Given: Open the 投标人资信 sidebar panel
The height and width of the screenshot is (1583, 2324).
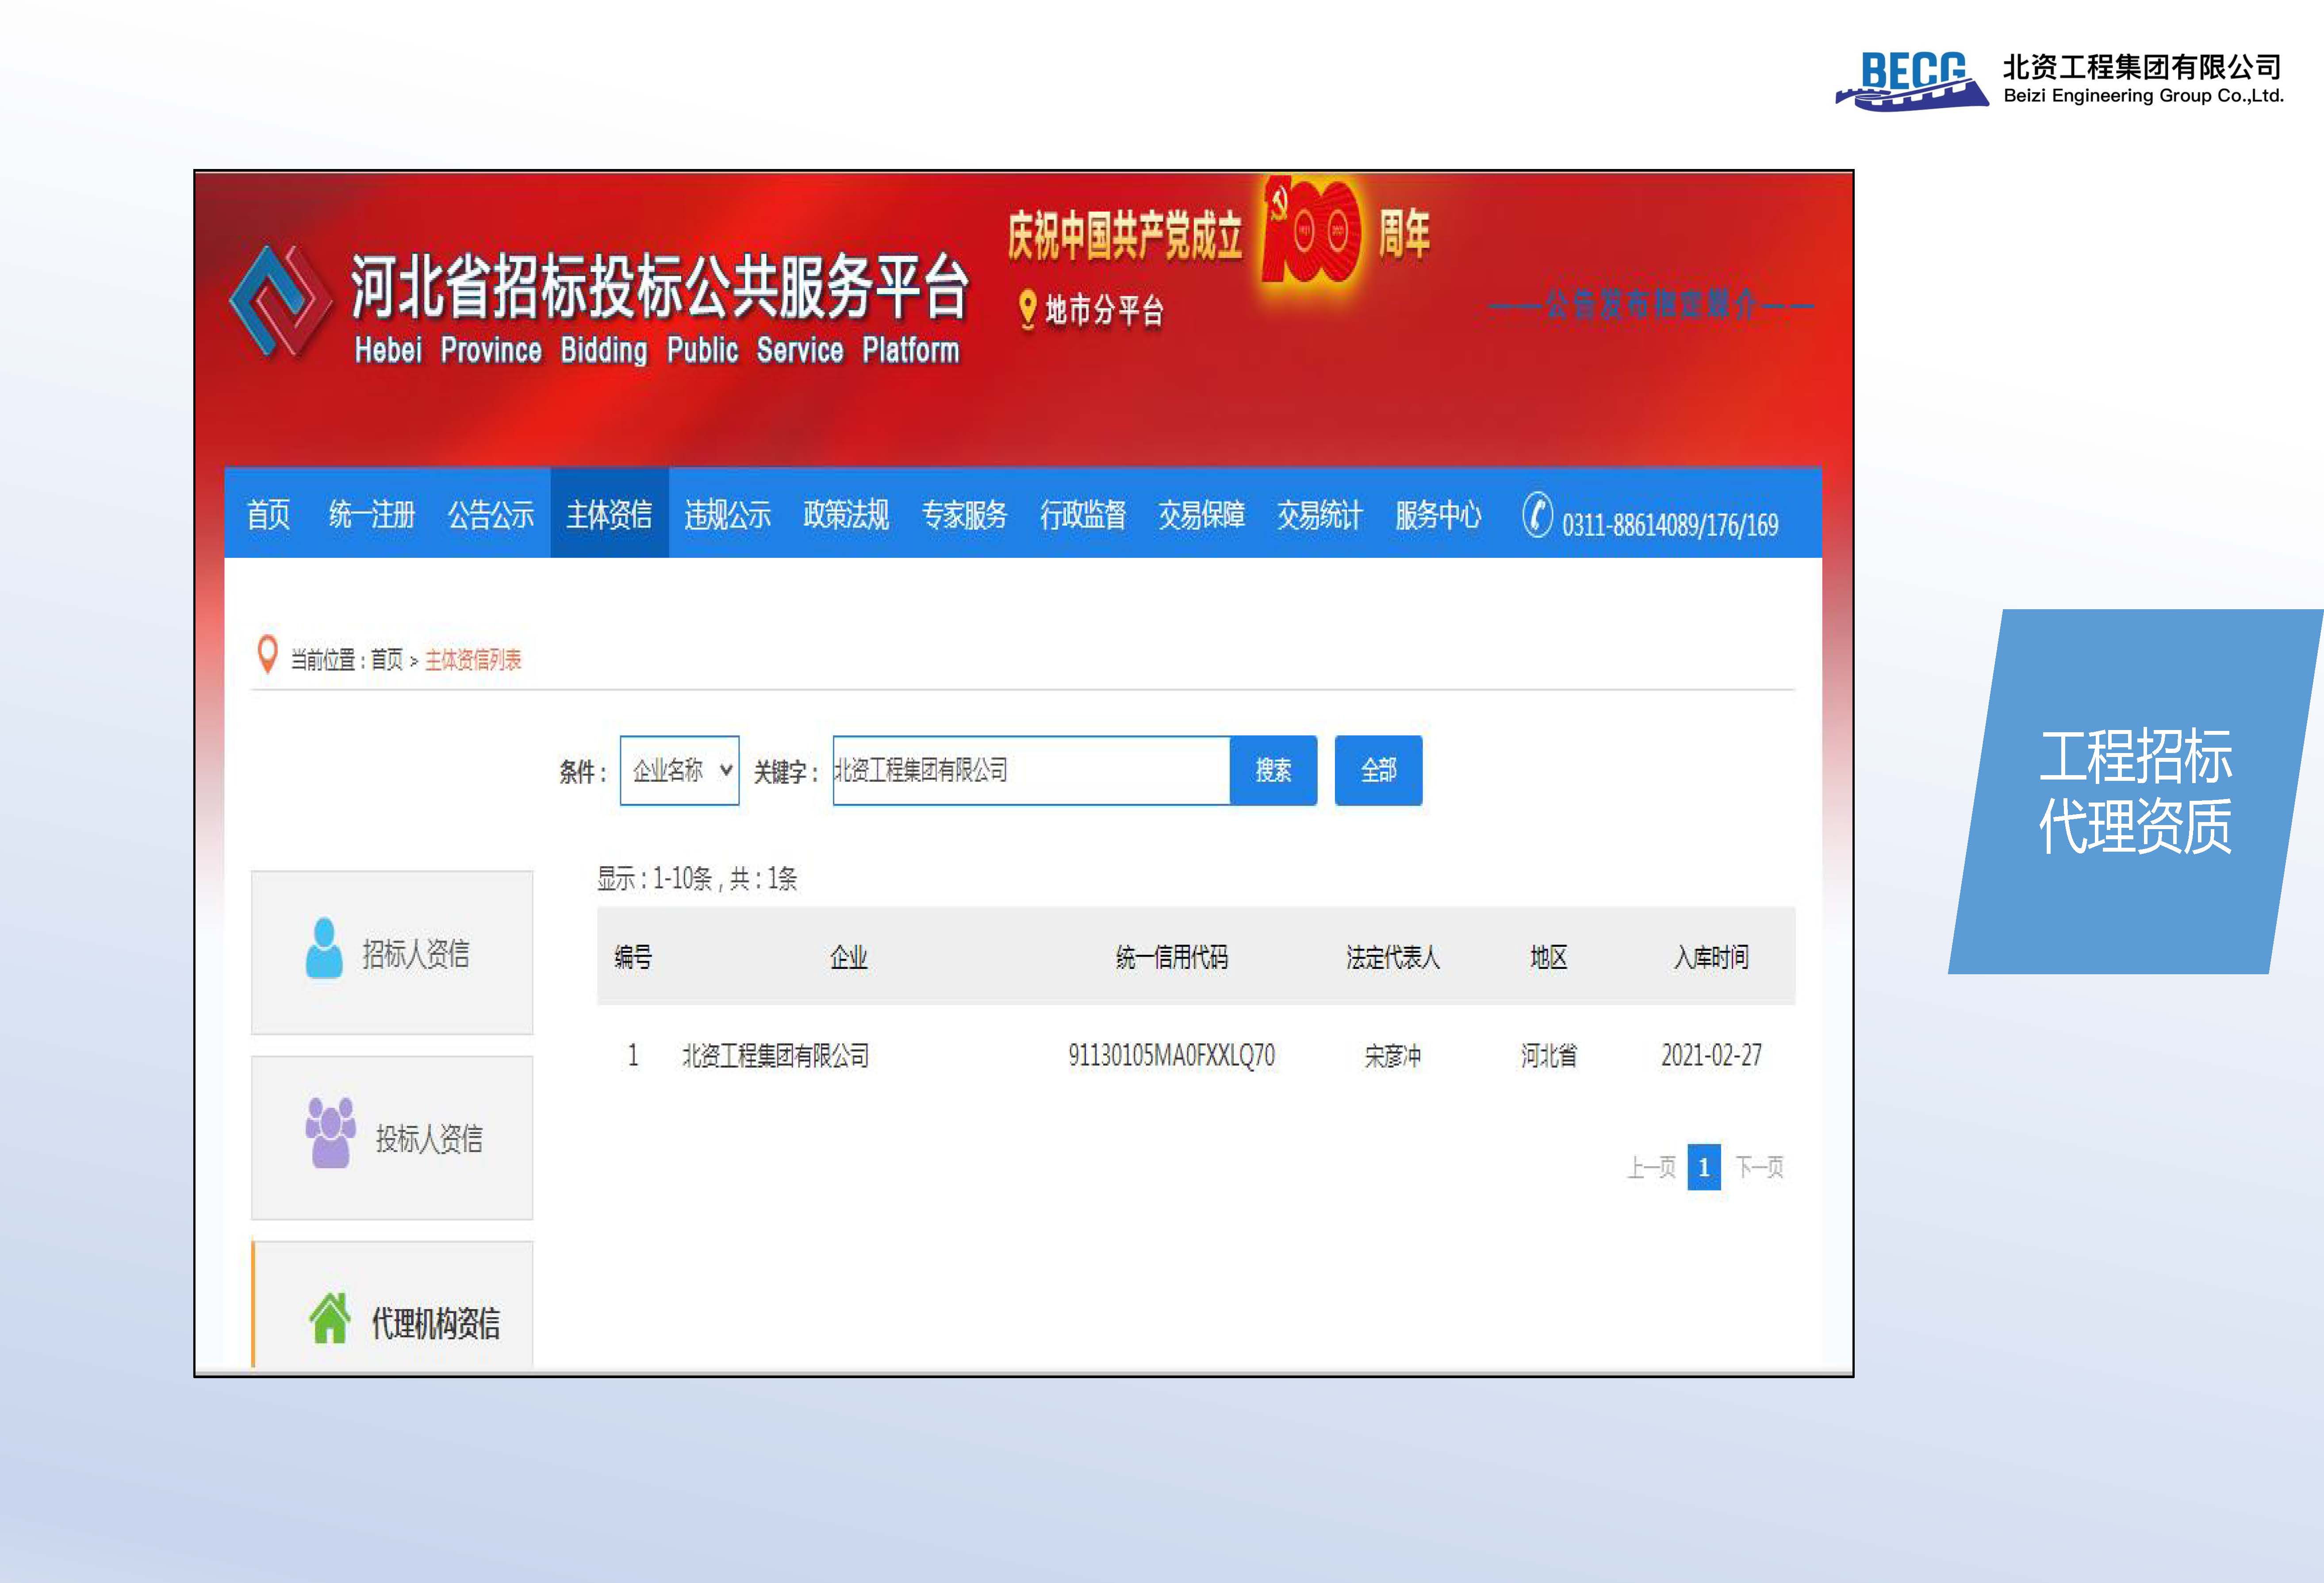Looking at the screenshot, I should point(392,1137).
